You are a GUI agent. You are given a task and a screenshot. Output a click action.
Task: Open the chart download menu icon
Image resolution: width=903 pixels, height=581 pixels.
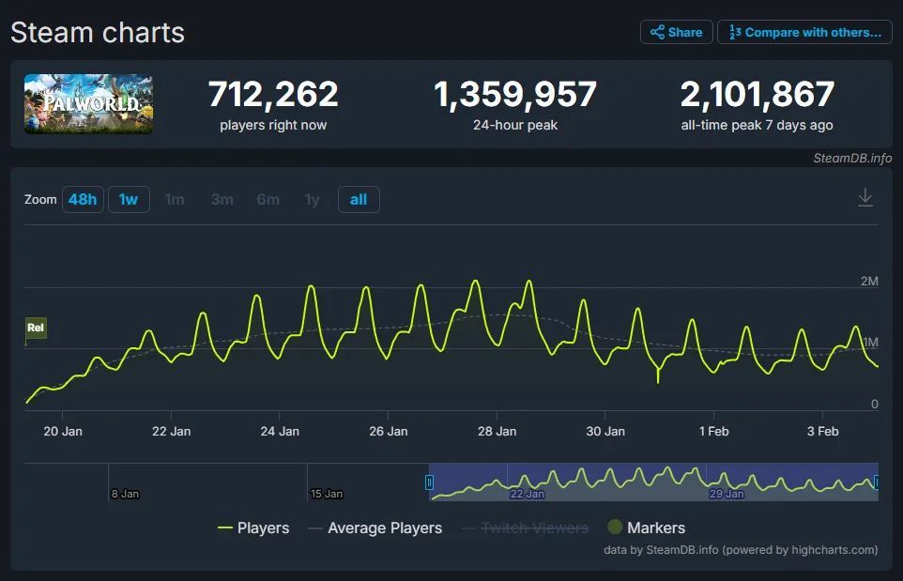tap(865, 197)
